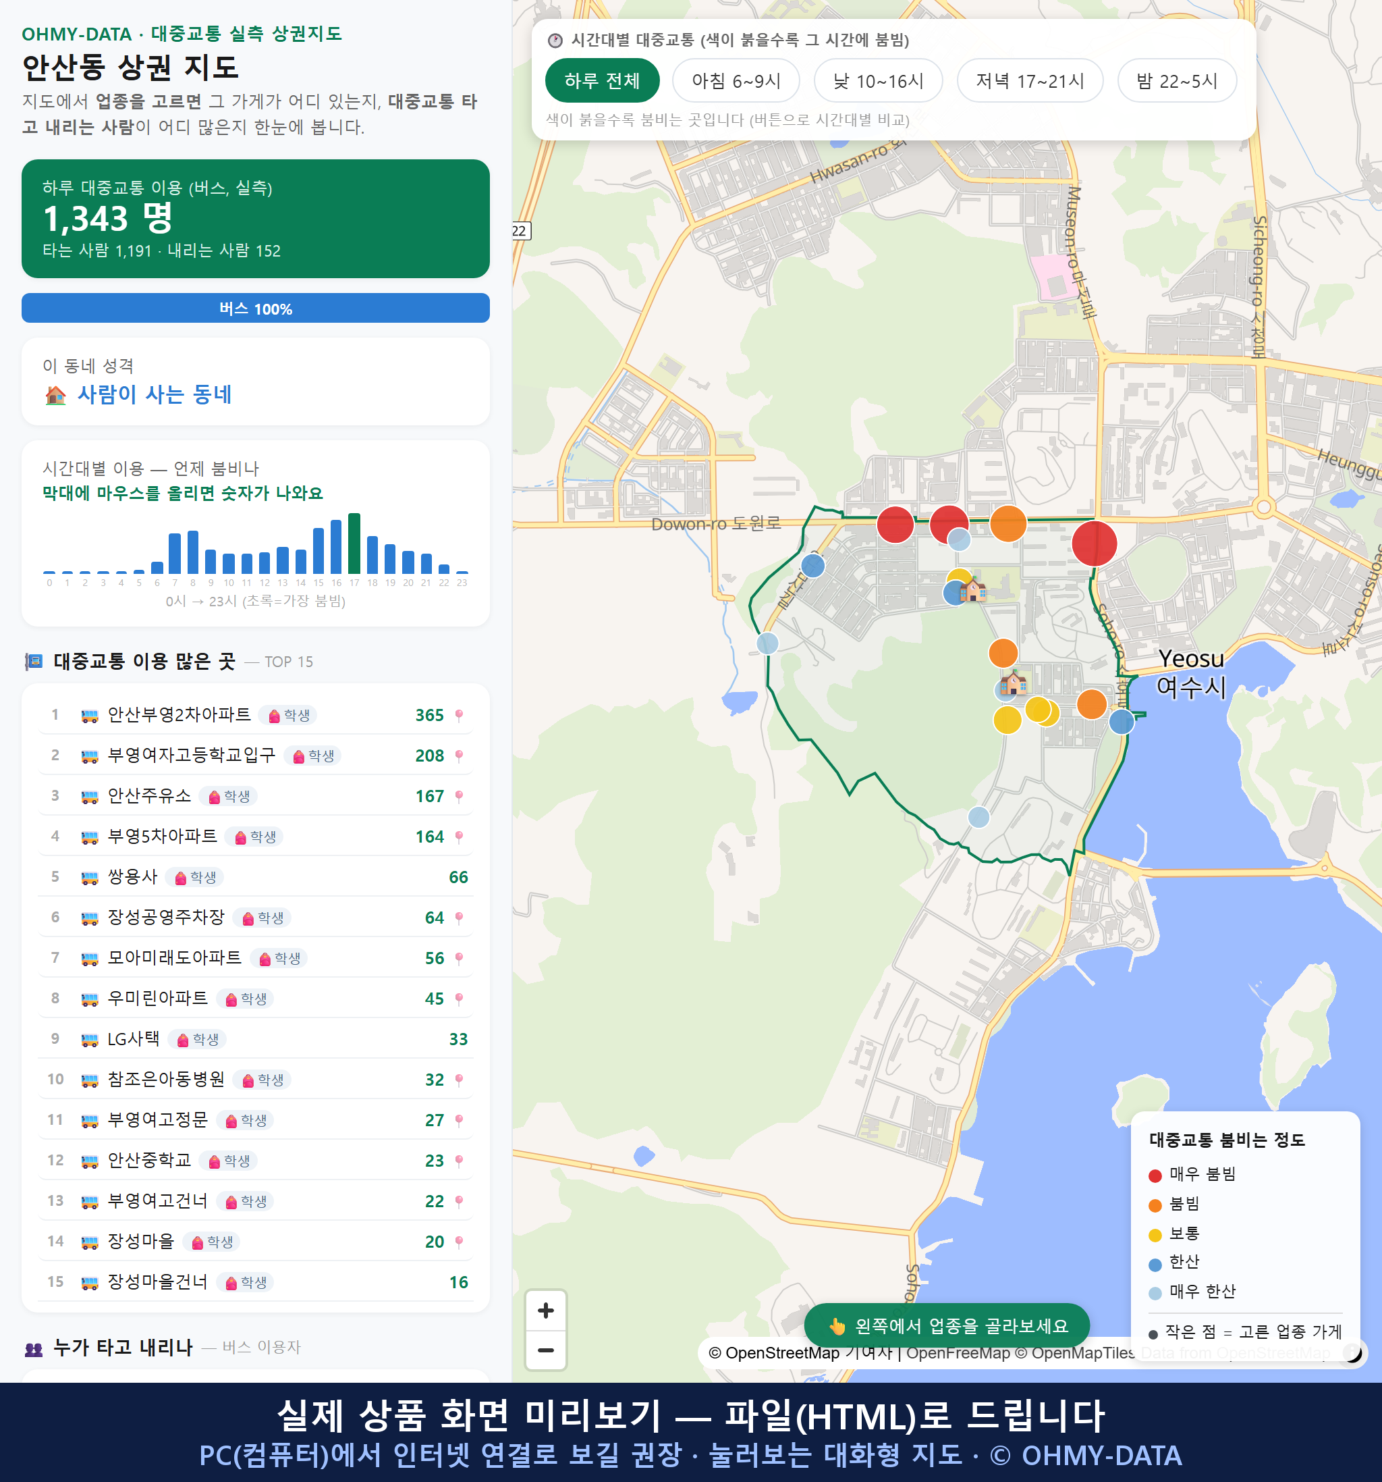The image size is (1382, 1482).
Task: Click the school building icon below the Dowon-ro stops
Action: [x=972, y=590]
